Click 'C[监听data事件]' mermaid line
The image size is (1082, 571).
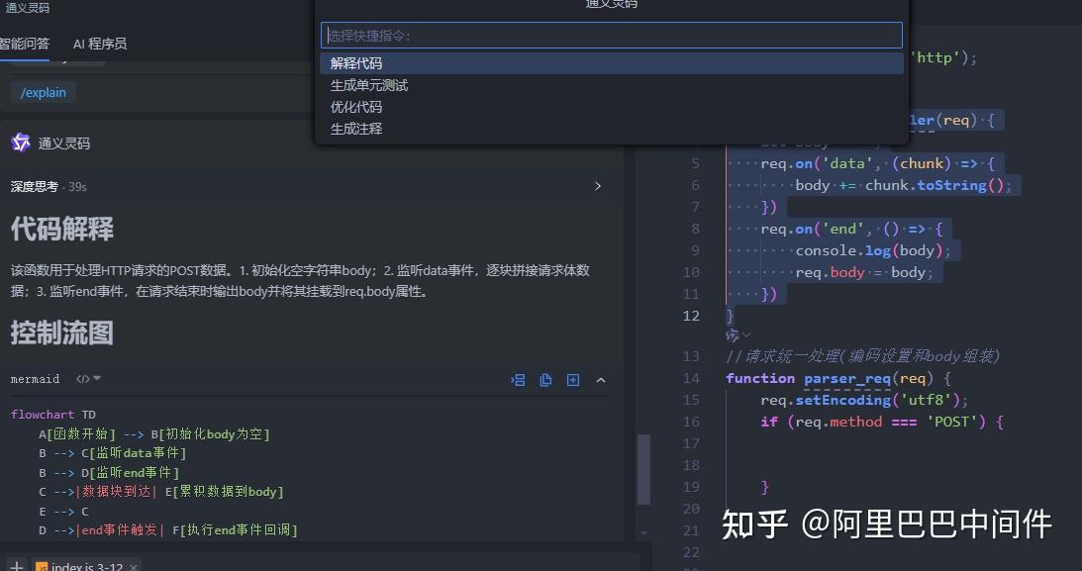134,453
